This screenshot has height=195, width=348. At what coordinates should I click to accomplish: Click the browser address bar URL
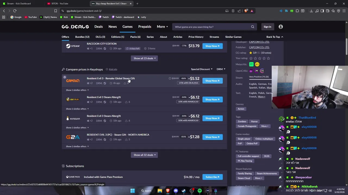pyautogui.click(x=84, y=11)
